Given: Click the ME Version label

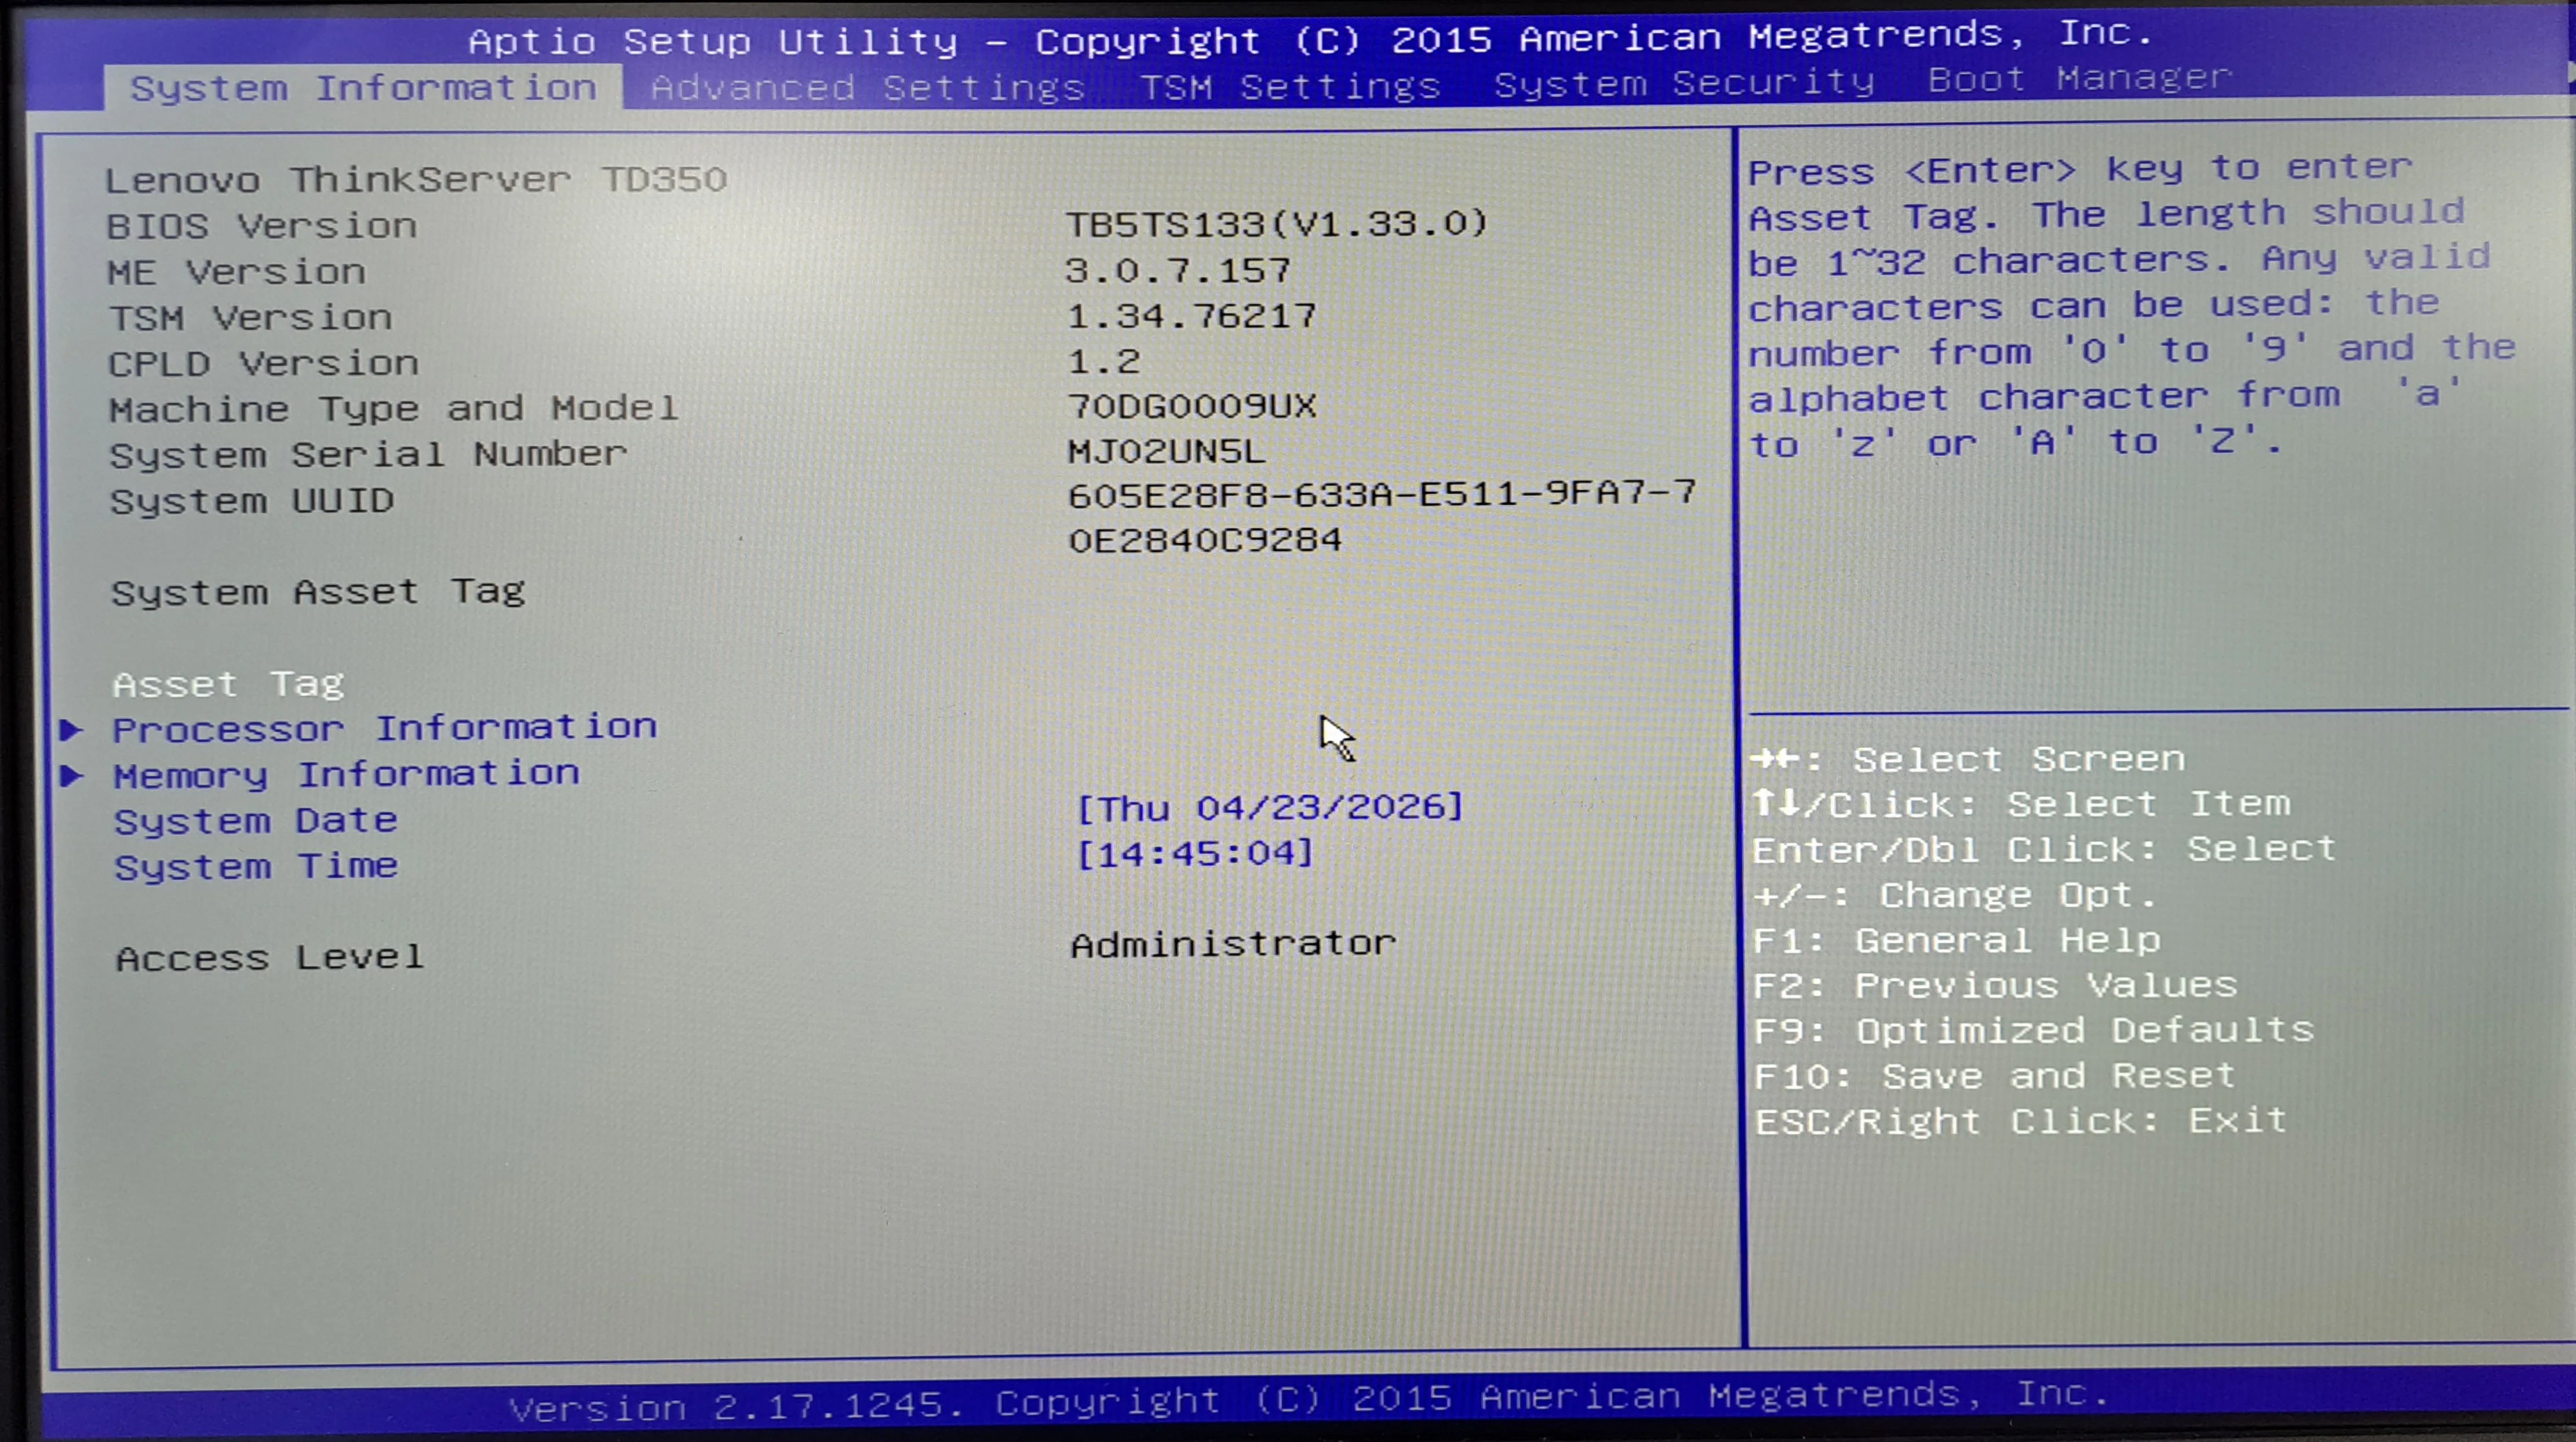Looking at the screenshot, I should coord(237,272).
